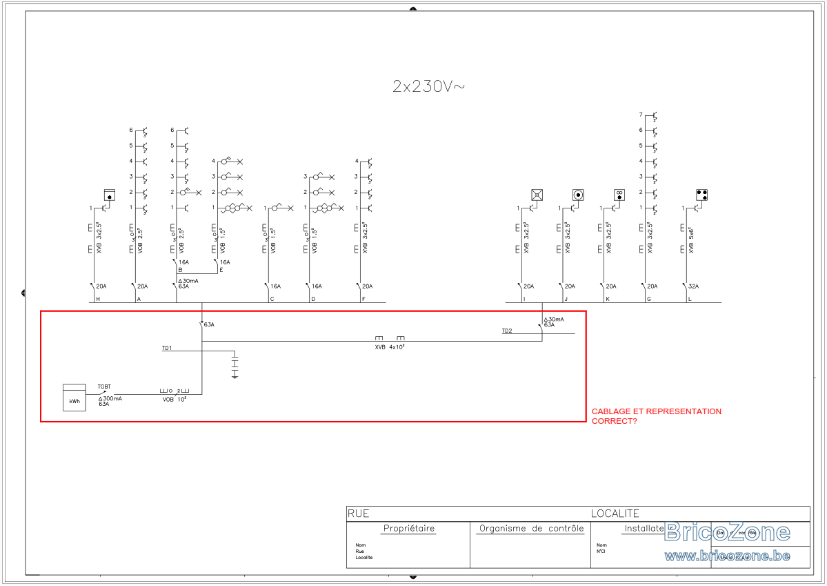Click the kWh meter symbol

(x=74, y=398)
